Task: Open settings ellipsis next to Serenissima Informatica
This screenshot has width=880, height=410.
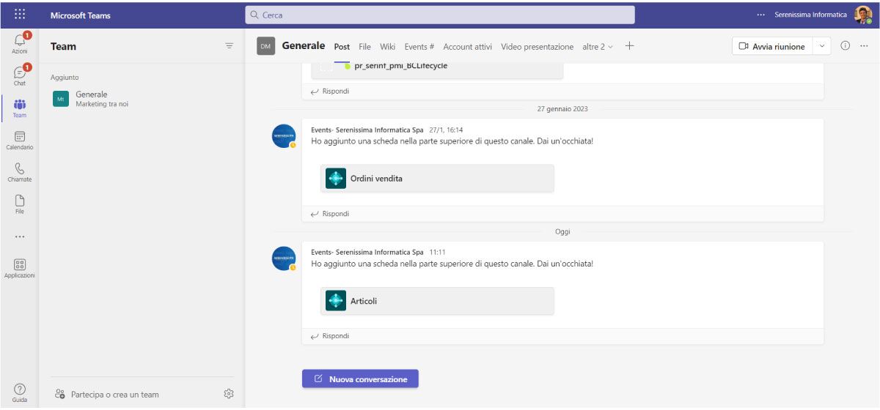Action: pos(760,15)
